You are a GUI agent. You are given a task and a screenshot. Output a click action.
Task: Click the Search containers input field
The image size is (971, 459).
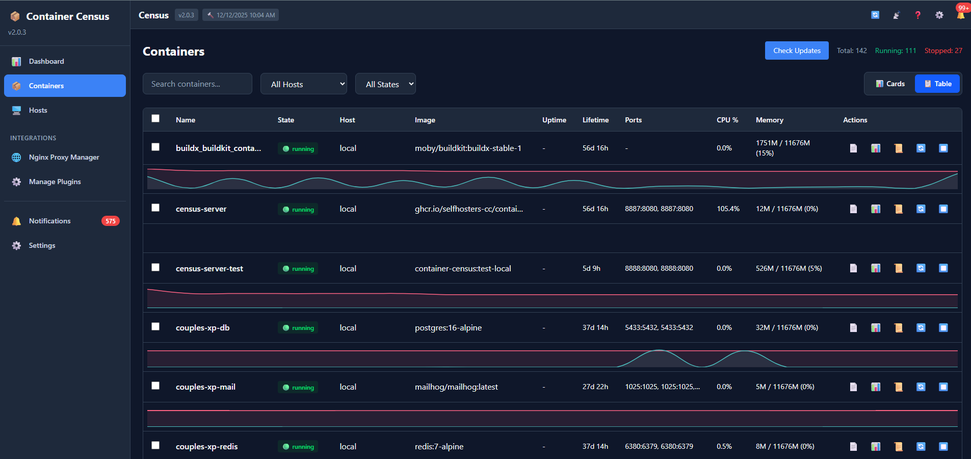(x=197, y=84)
